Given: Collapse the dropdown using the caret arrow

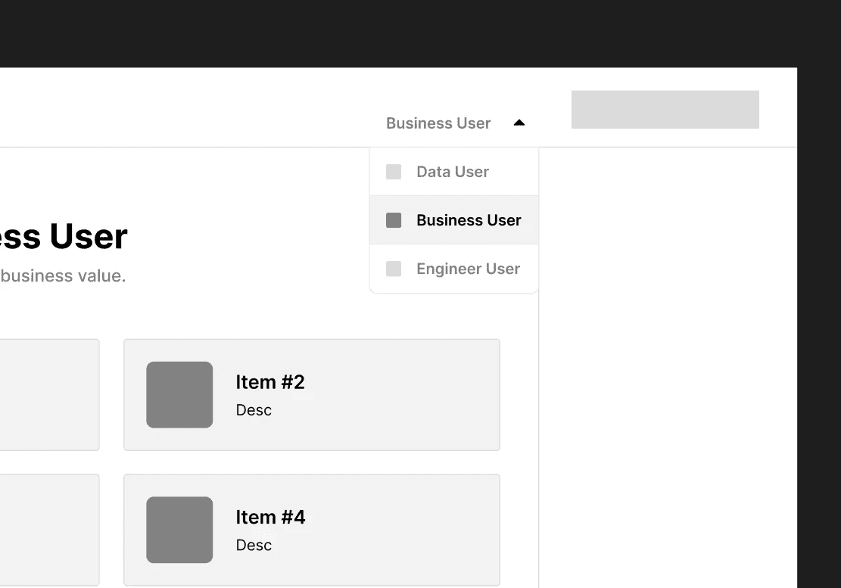Looking at the screenshot, I should pos(519,123).
